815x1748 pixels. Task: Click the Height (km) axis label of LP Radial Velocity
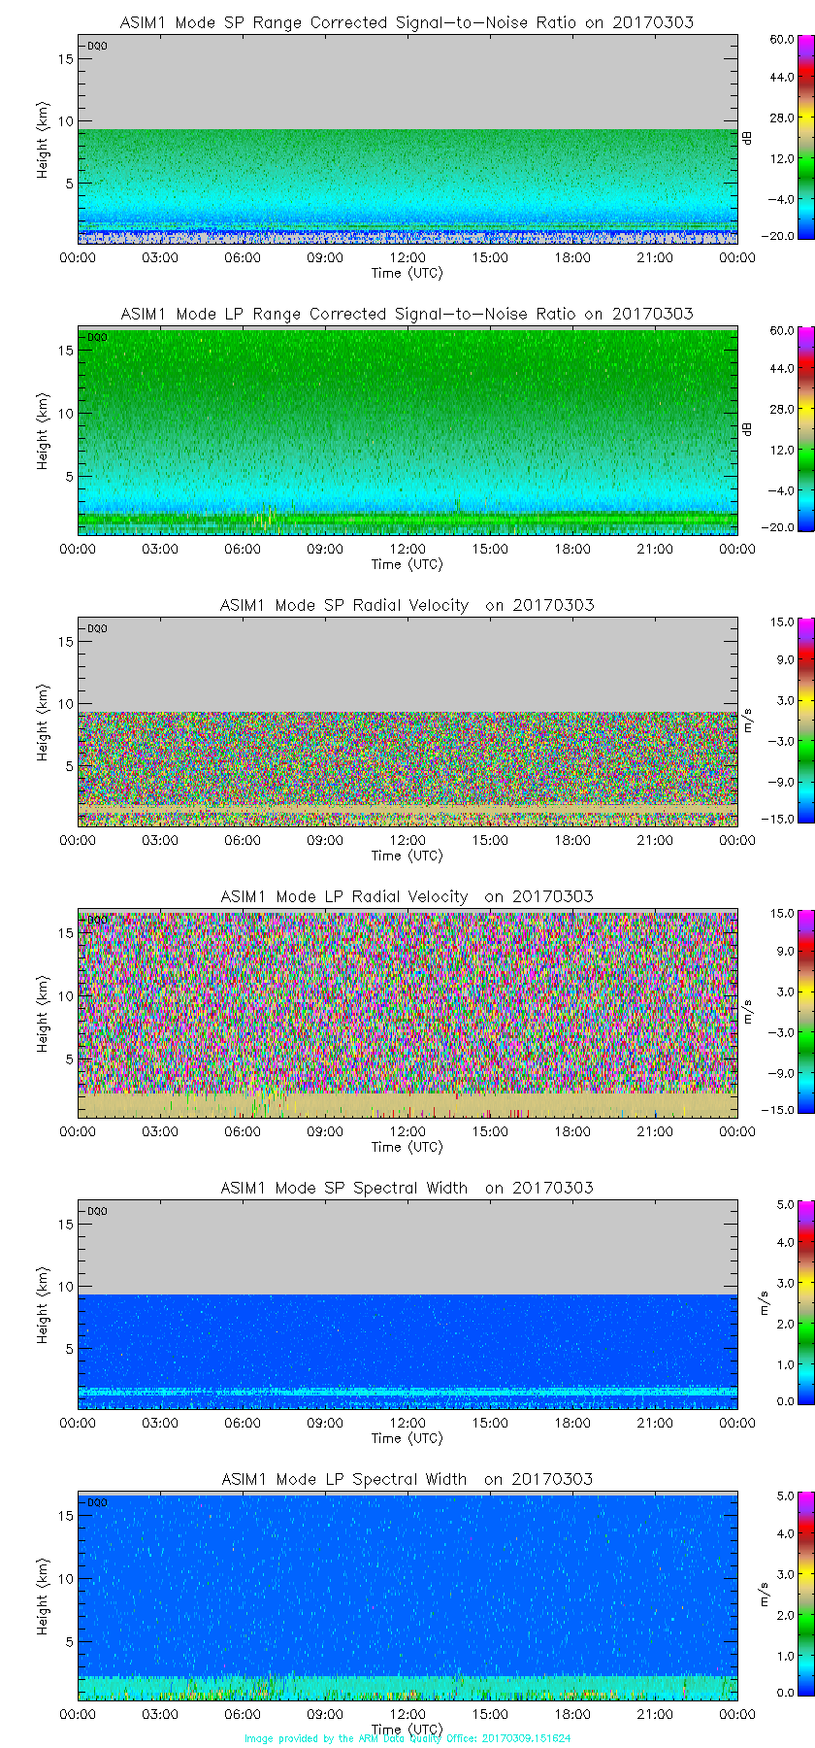click(43, 1015)
